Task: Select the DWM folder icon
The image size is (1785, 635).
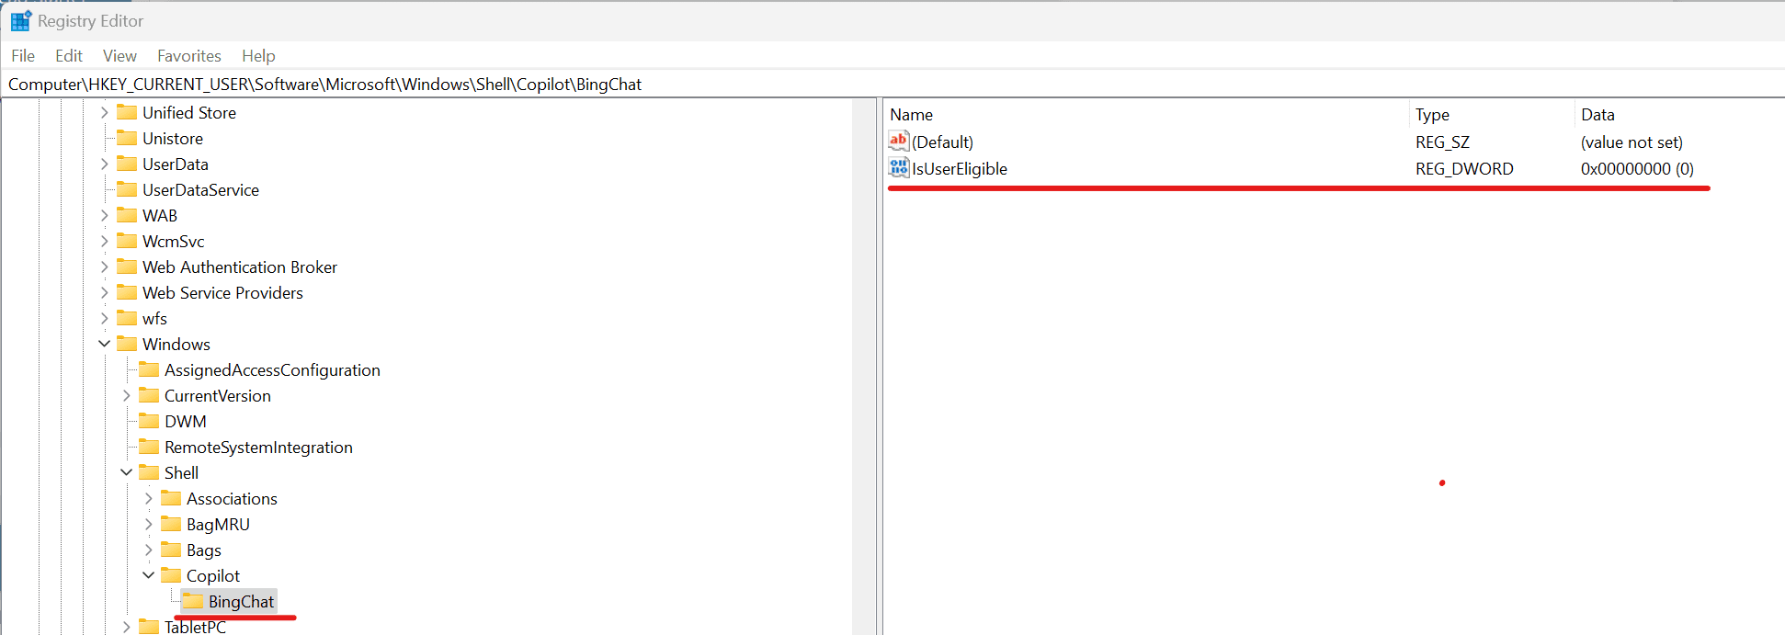Action: coord(149,421)
